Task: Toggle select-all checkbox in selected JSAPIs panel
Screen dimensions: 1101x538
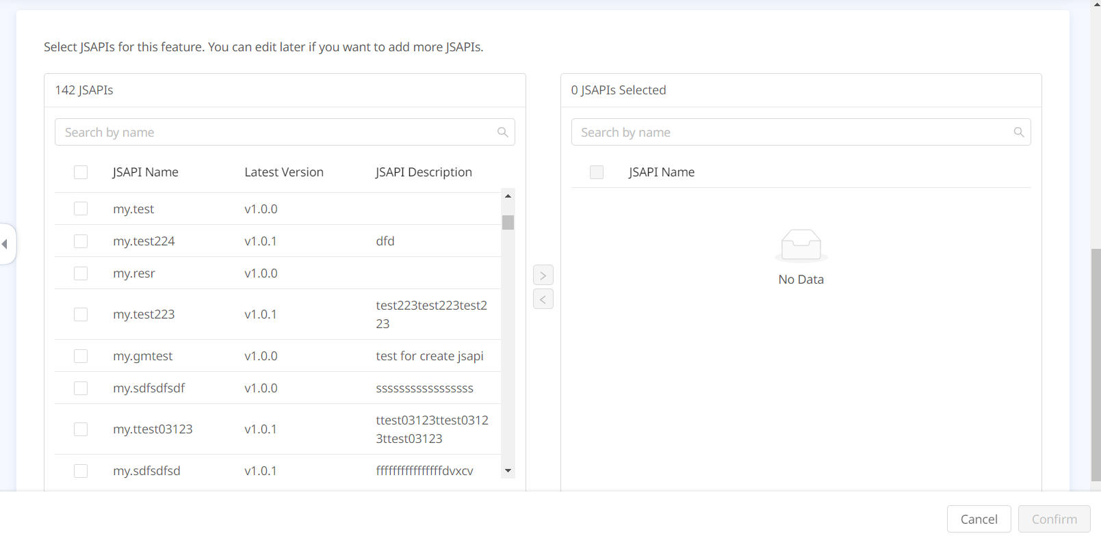Action: click(597, 172)
